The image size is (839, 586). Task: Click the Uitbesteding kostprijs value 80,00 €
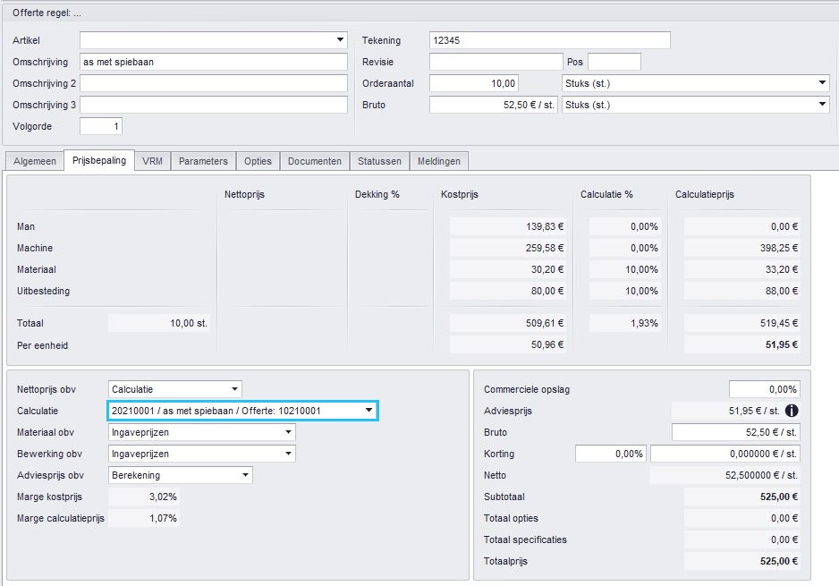(508, 291)
